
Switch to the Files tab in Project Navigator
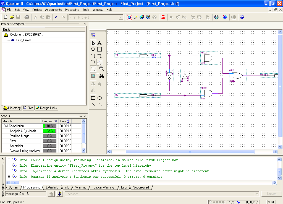[x=28, y=108]
